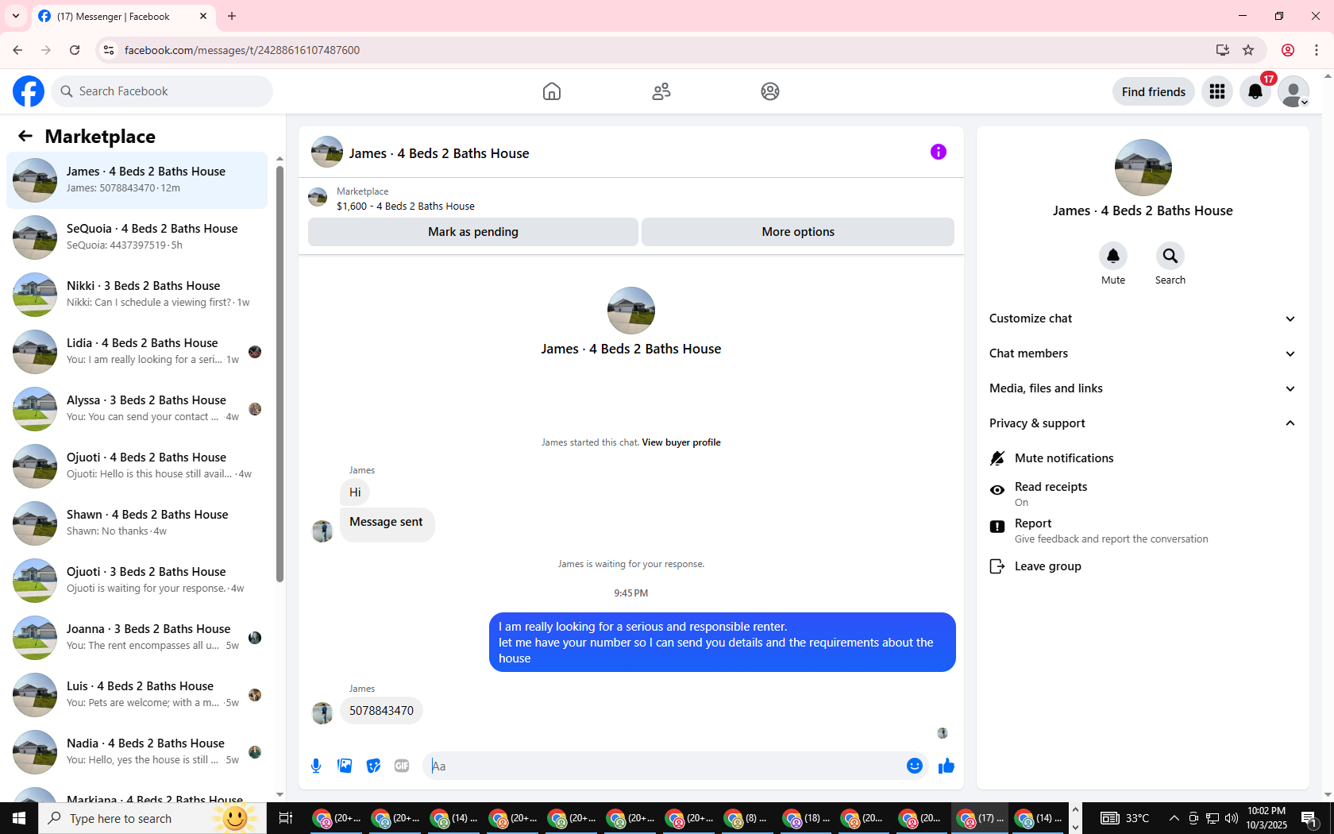Open a new browser tab
This screenshot has width=1334, height=834.
[232, 16]
